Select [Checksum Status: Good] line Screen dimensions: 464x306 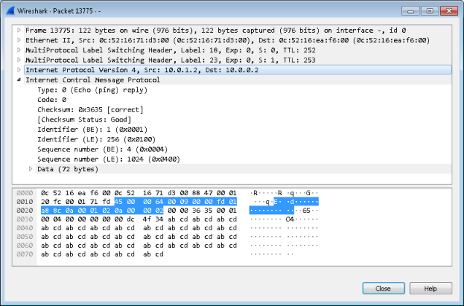click(x=84, y=119)
